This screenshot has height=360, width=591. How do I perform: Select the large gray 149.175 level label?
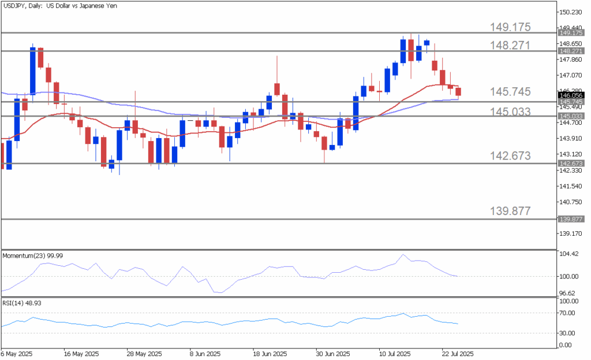coord(510,27)
